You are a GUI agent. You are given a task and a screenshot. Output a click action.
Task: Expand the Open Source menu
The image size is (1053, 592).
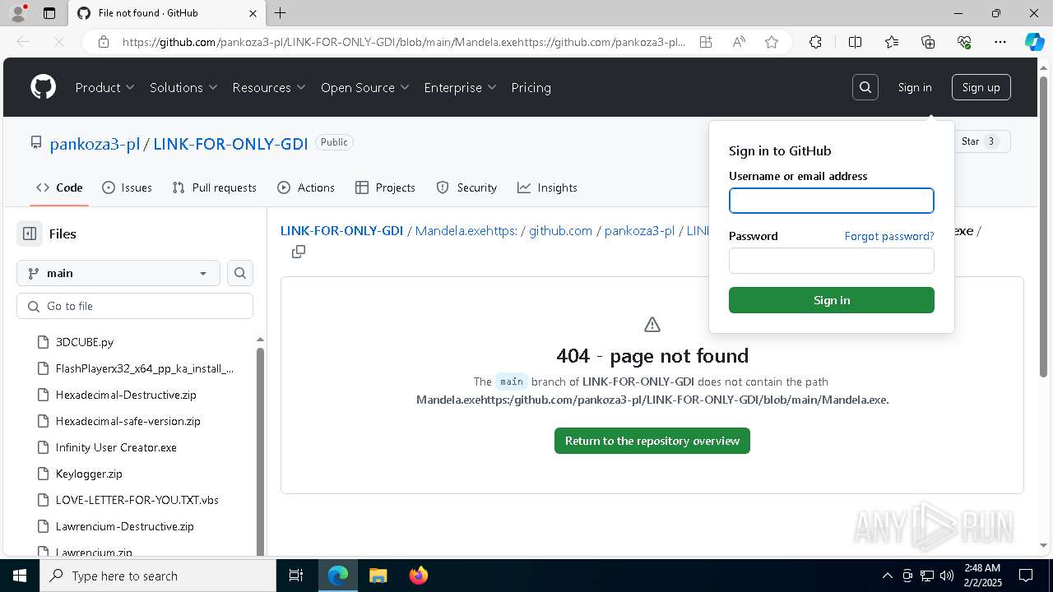(365, 87)
